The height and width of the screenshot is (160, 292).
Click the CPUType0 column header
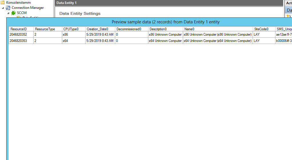coord(71,29)
